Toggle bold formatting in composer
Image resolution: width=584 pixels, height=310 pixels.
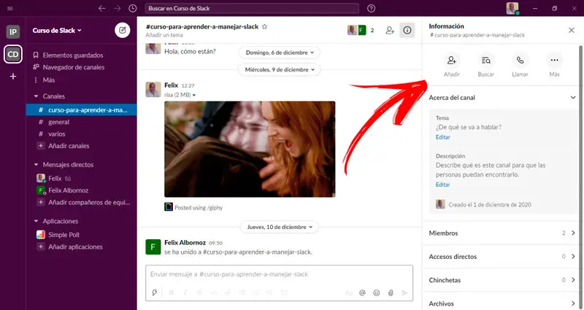[x=172, y=293]
